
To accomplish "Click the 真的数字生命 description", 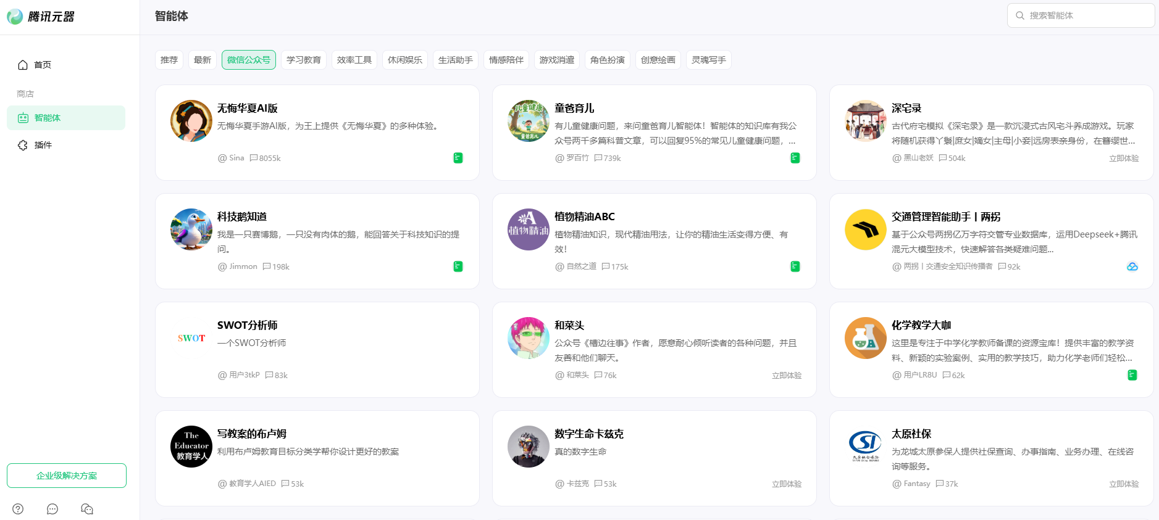I will [580, 452].
